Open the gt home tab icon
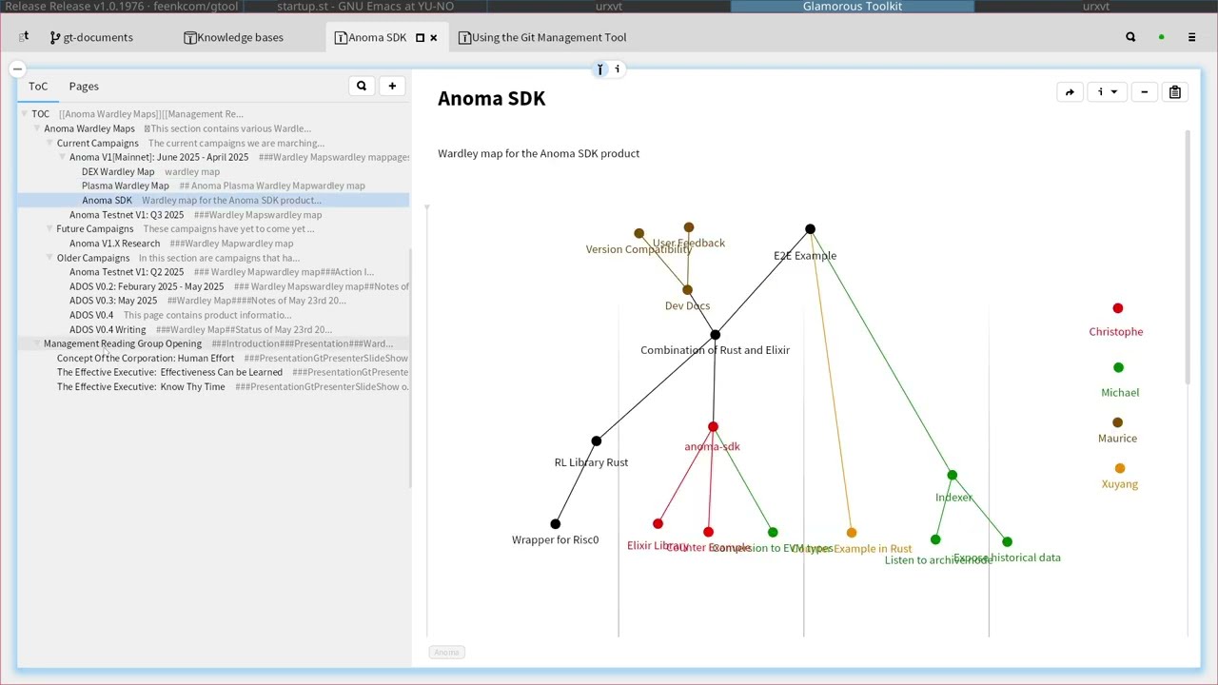Screen dimensions: 1218x685 point(24,37)
